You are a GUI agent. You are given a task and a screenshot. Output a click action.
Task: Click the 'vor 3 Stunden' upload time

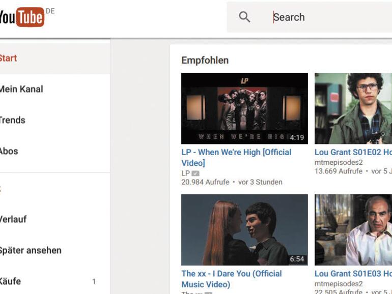tap(260, 182)
